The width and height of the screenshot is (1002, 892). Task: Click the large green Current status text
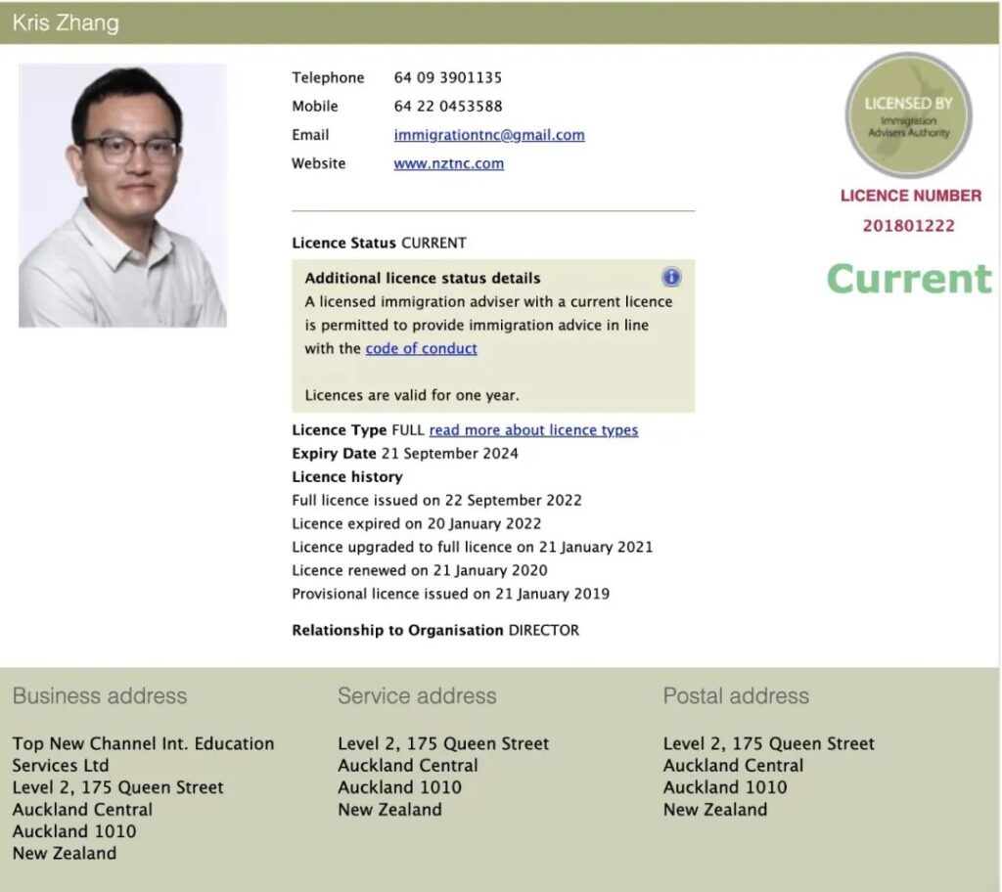click(x=908, y=279)
